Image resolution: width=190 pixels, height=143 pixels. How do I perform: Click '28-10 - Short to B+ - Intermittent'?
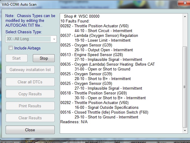[103, 79]
